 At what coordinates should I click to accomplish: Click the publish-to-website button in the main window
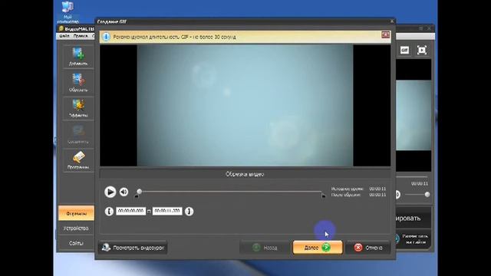point(414,239)
